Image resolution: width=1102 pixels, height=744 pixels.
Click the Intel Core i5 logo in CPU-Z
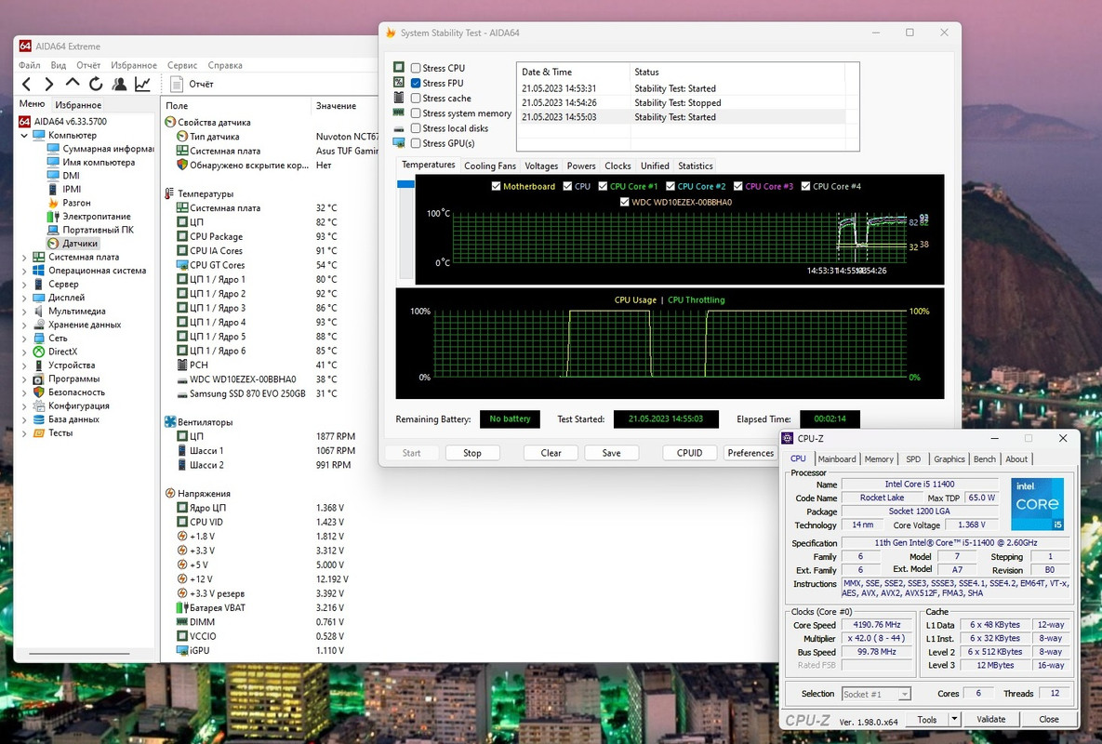click(x=1038, y=505)
